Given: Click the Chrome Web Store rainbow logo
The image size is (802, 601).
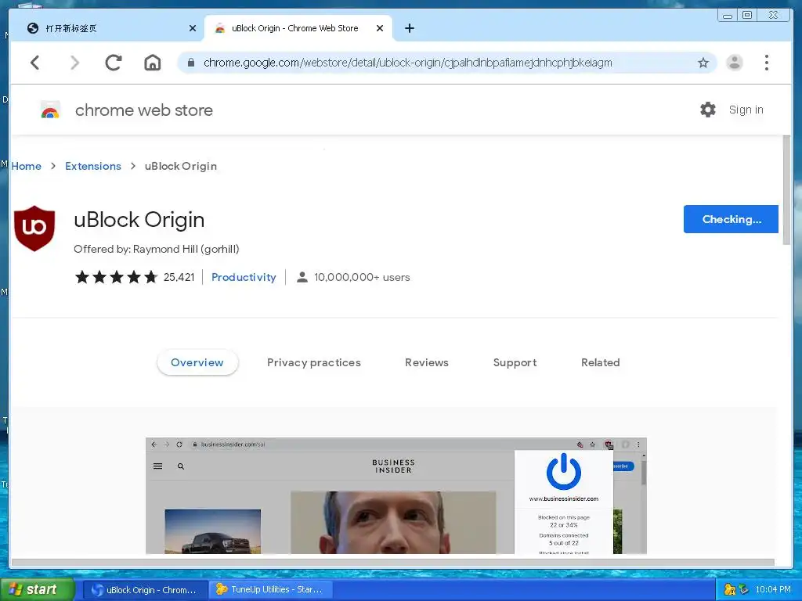Looking at the screenshot, I should (50, 110).
